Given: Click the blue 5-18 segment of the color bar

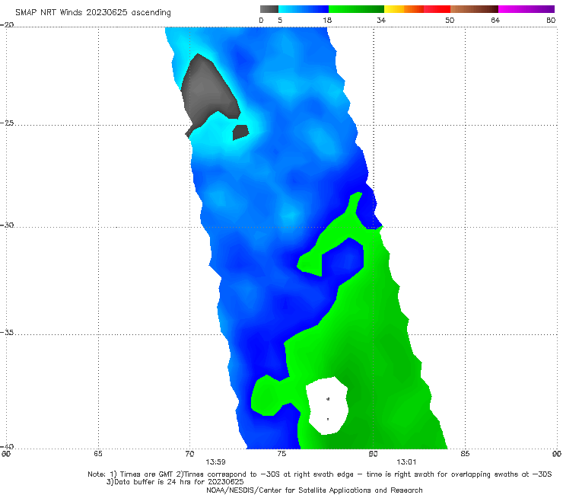Looking at the screenshot, I should (304, 9).
